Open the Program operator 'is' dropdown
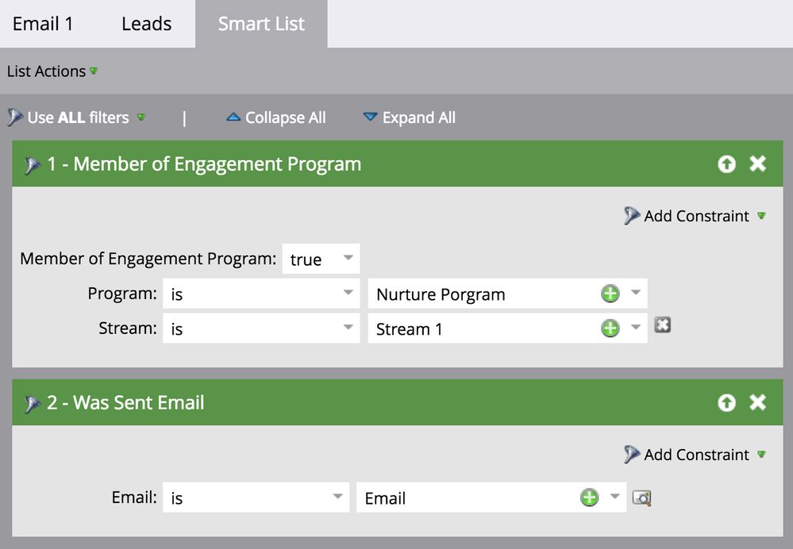 (x=261, y=294)
